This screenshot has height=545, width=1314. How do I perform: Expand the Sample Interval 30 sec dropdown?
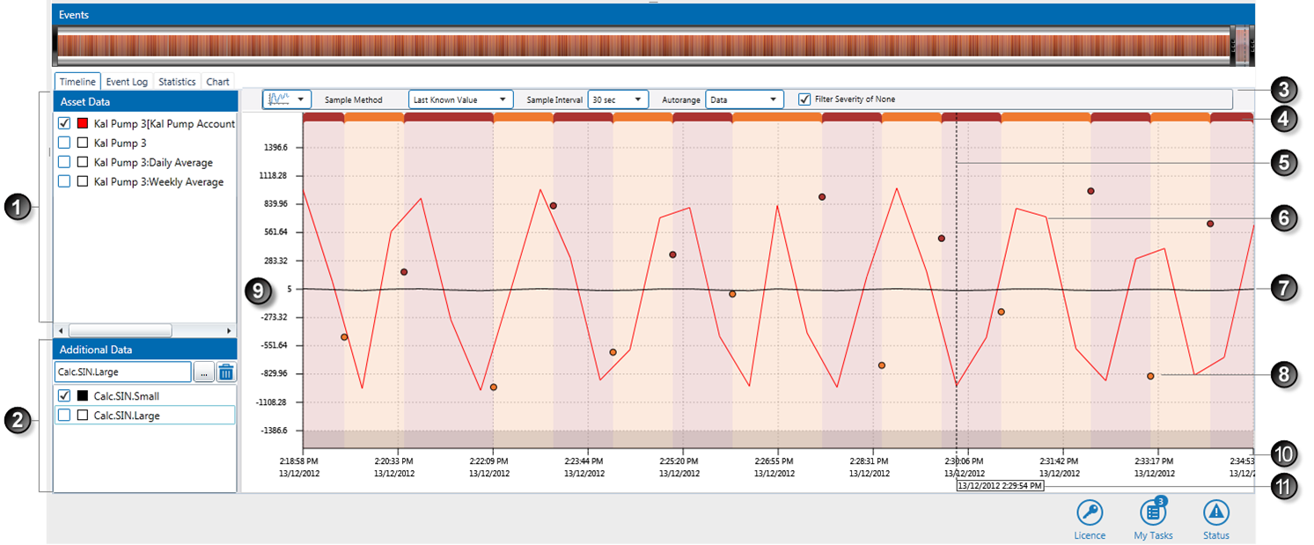point(618,100)
